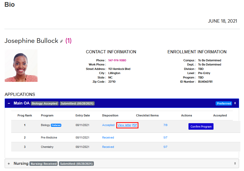Open the Pre-Medicine program link
This screenshot has height=171, width=244.
(49, 137)
